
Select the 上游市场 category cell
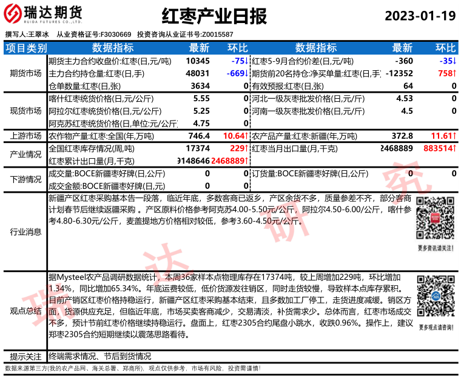click(x=24, y=136)
